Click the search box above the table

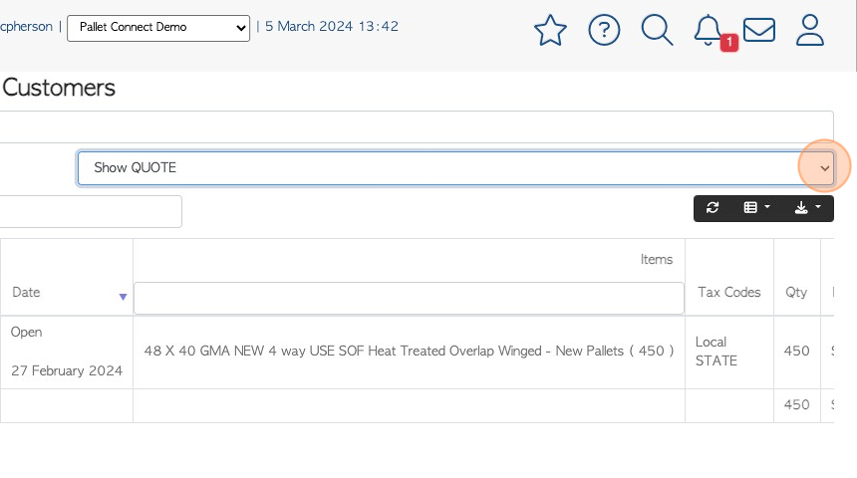pos(90,211)
